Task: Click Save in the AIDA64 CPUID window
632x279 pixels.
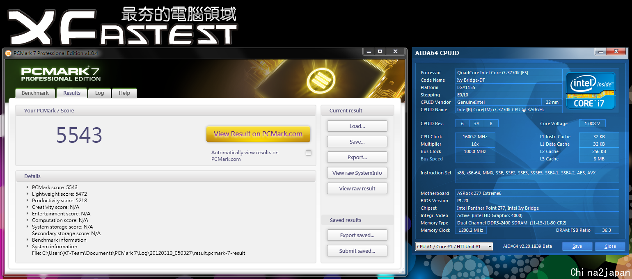Action: pyautogui.click(x=577, y=246)
